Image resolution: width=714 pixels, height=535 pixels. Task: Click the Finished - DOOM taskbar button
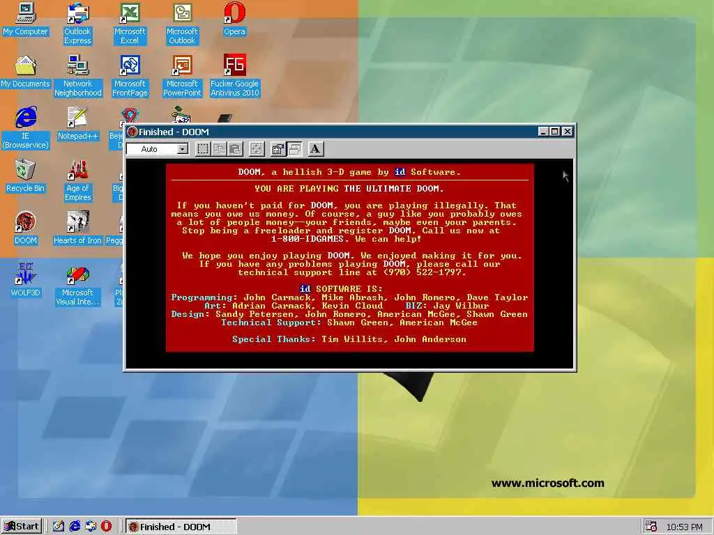[x=181, y=527]
